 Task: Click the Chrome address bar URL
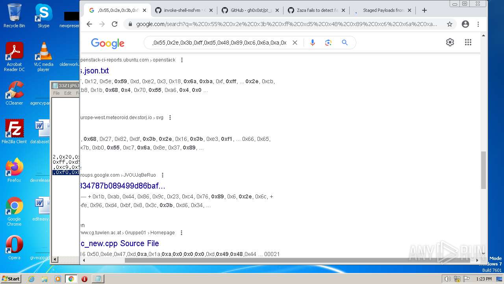point(286,24)
